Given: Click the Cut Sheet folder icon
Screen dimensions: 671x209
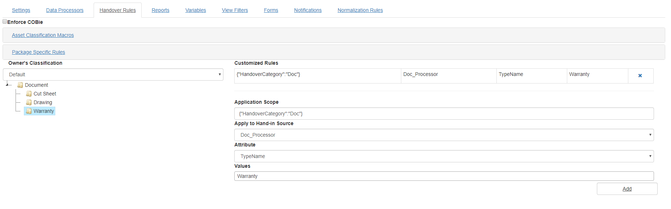Looking at the screenshot, I should point(29,94).
